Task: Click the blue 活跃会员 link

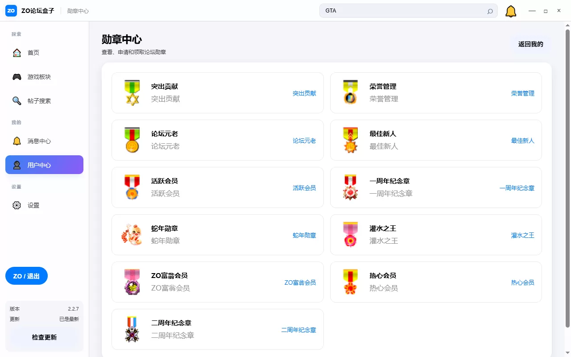Action: pos(304,188)
